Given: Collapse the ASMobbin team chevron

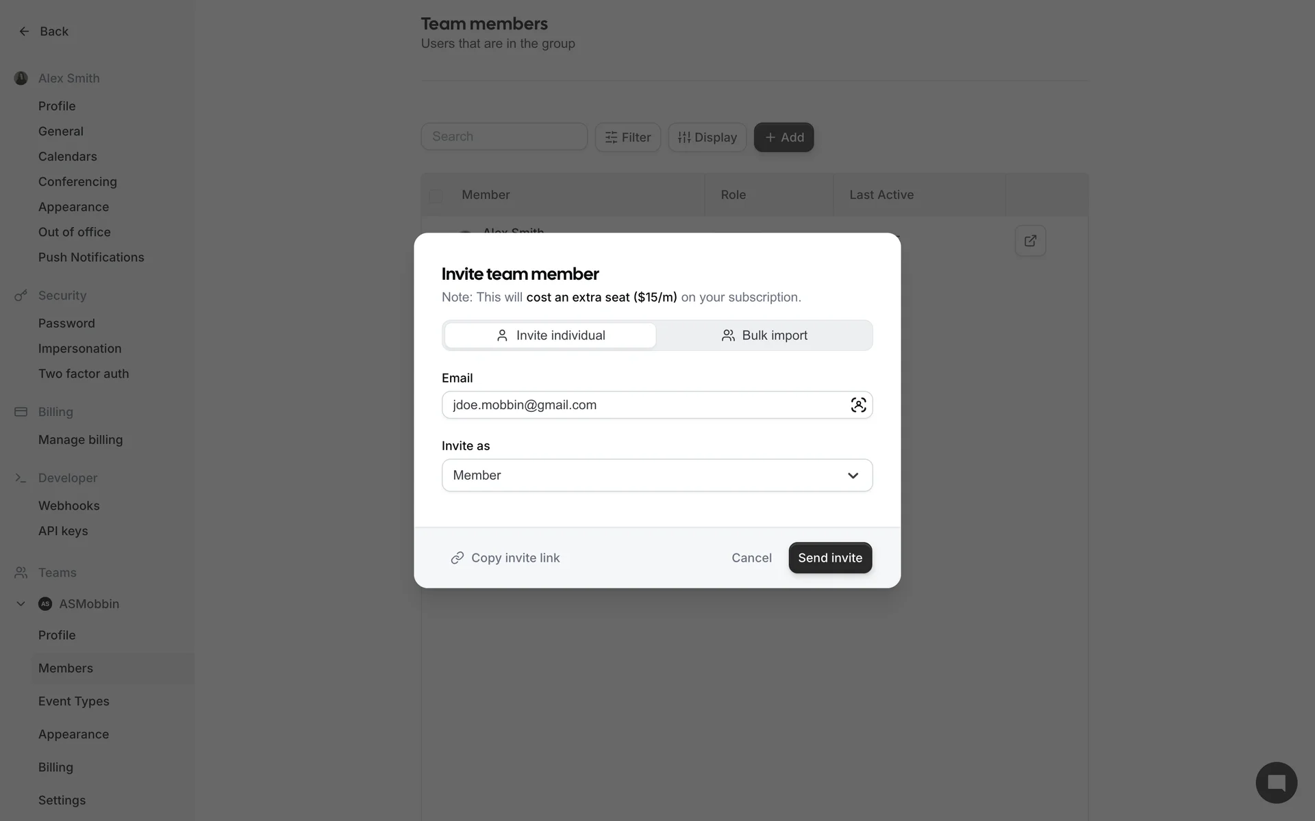Looking at the screenshot, I should [21, 604].
